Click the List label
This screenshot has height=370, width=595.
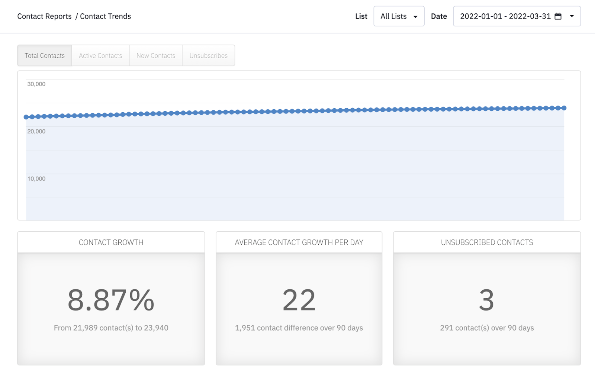tap(361, 16)
